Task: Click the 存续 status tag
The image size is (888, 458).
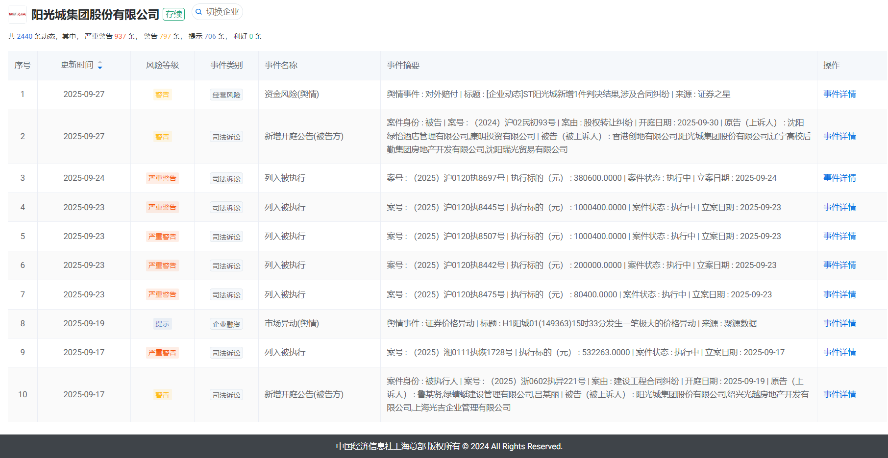Action: click(x=173, y=14)
